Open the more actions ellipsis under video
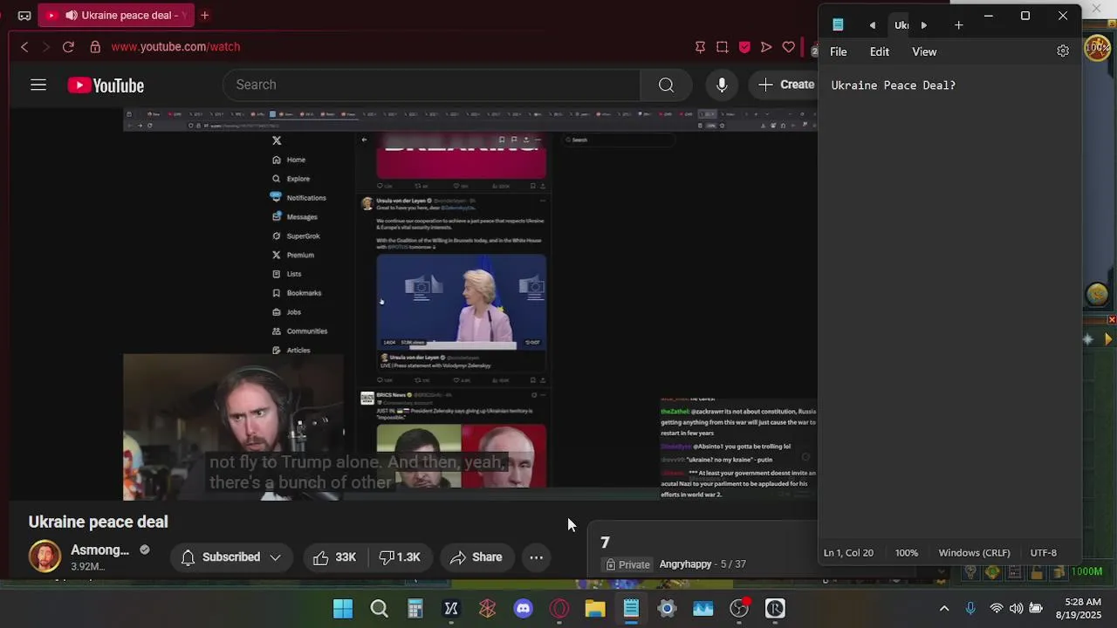Screen dimensions: 1117x628 click(x=537, y=557)
